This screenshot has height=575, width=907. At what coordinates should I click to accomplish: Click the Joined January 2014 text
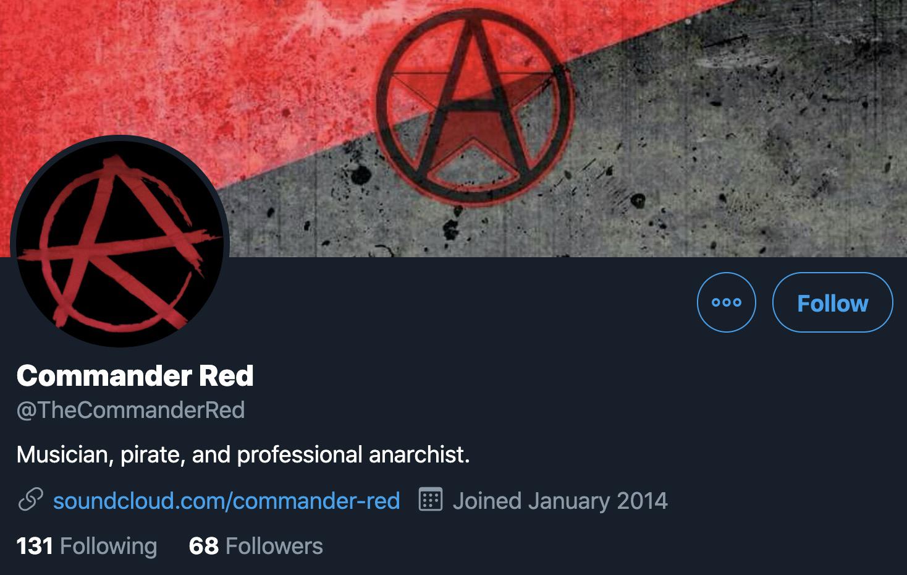click(560, 500)
